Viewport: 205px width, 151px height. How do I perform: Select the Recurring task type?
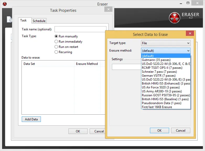point(56,52)
